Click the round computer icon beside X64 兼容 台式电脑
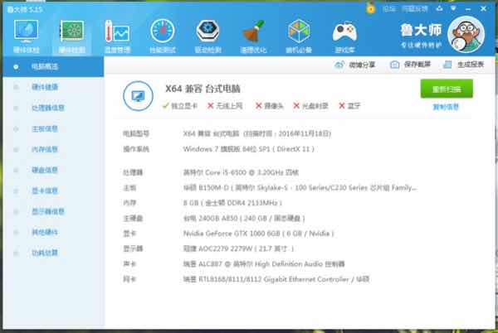 [138, 96]
